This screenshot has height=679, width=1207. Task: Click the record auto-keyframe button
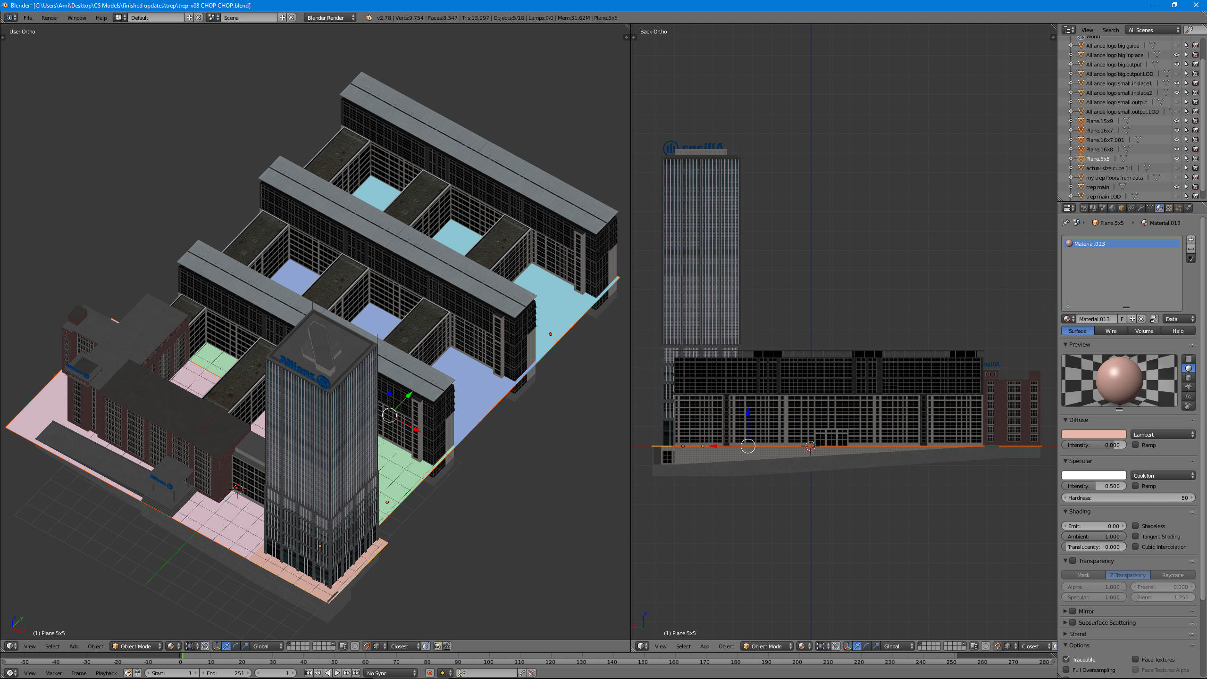[429, 673]
